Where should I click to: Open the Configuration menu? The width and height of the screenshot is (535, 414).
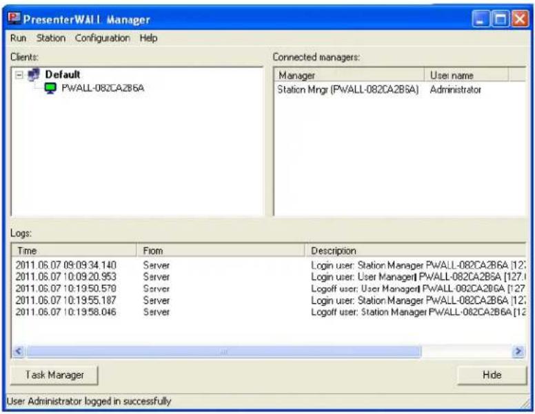coord(102,38)
